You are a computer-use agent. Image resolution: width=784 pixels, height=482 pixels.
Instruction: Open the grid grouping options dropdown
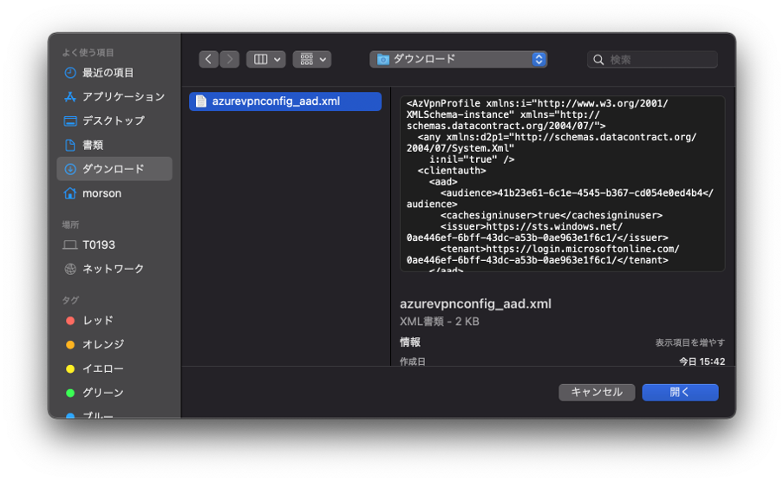point(311,59)
